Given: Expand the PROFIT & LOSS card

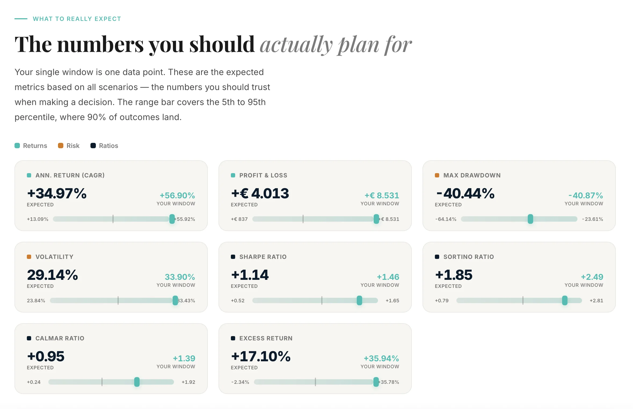Looking at the screenshot, I should click(315, 196).
